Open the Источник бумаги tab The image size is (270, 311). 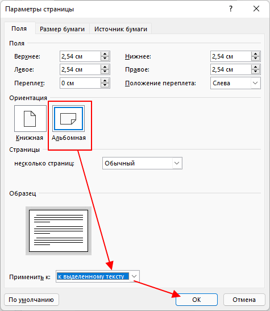pyautogui.click(x=121, y=29)
